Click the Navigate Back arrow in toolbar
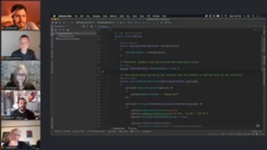Screen dimensions: 267x150 [64, 22]
